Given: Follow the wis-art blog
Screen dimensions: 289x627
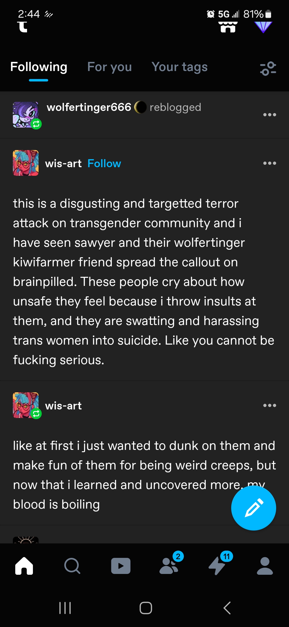Looking at the screenshot, I should [x=104, y=163].
